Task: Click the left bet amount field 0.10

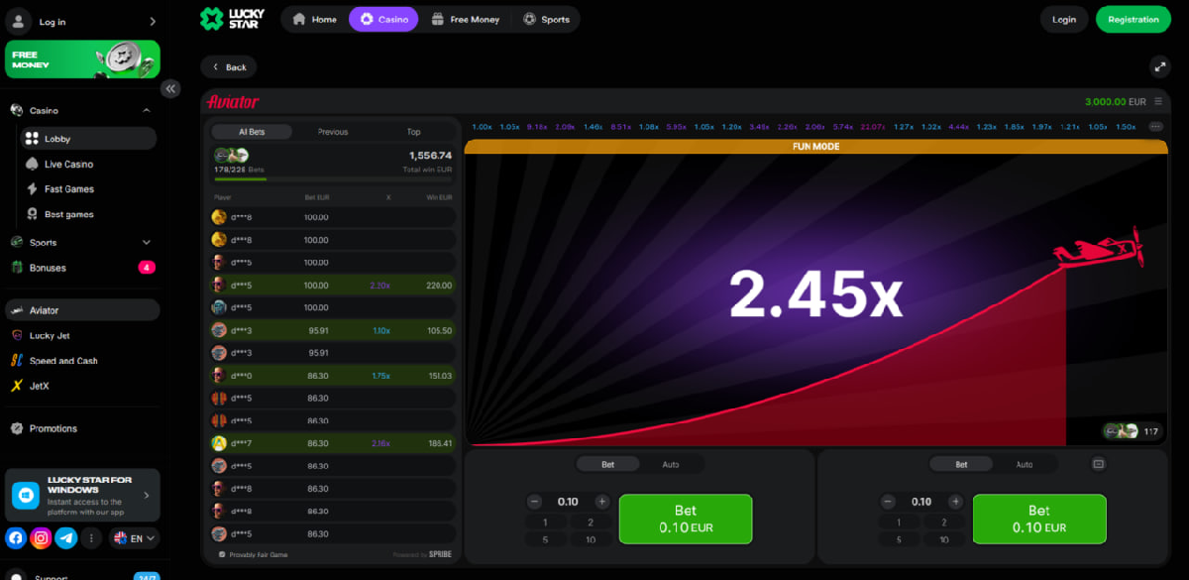Action: point(568,502)
